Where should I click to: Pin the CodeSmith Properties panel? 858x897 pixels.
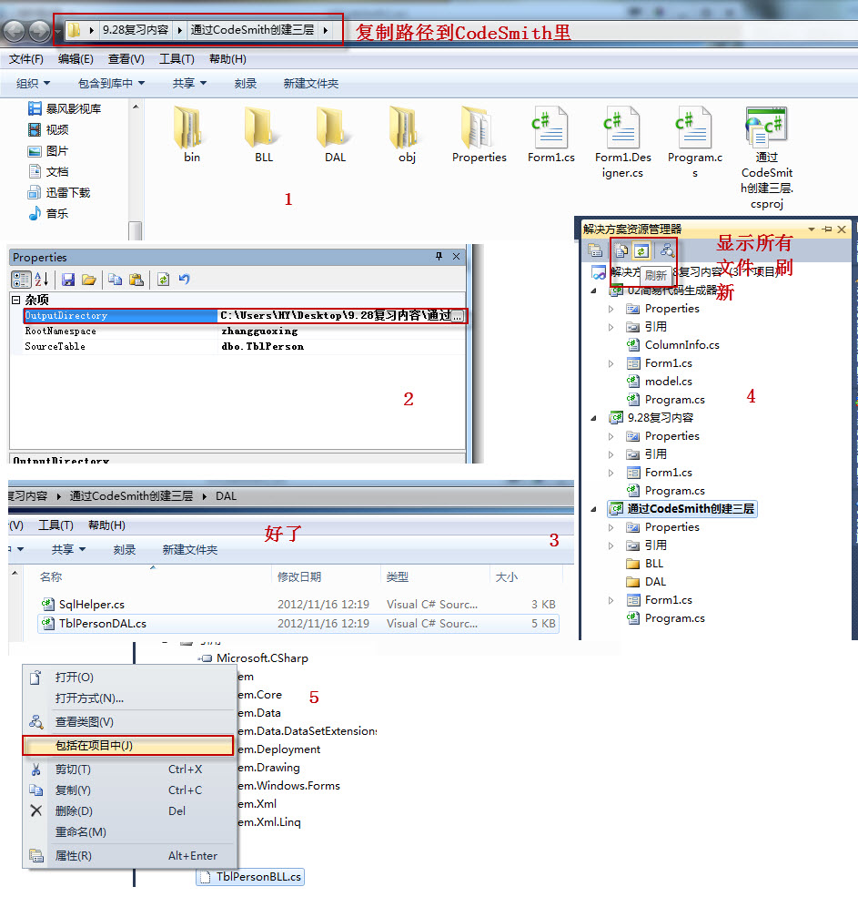[x=439, y=256]
